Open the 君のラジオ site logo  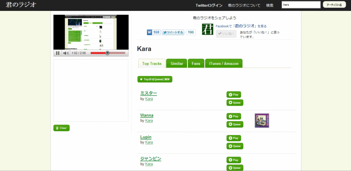tap(21, 5)
